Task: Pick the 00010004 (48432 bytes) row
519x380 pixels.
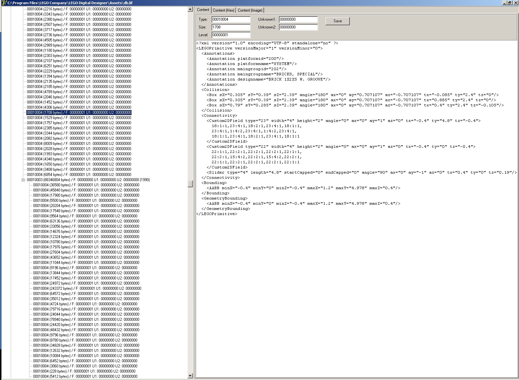Action: pyautogui.click(x=86, y=330)
